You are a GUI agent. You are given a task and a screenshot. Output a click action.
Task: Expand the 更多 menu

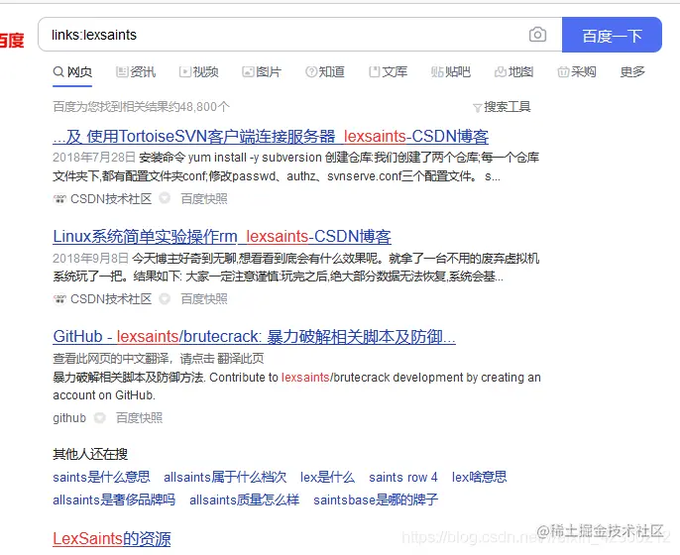pyautogui.click(x=632, y=71)
